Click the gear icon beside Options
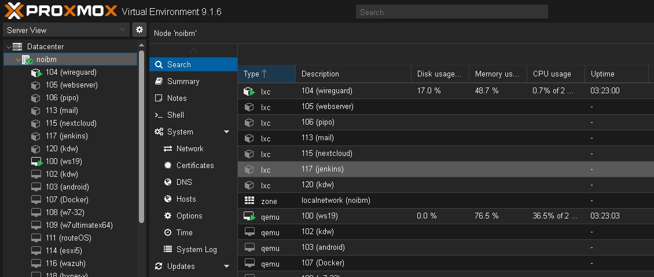654x277 pixels. [x=168, y=216]
